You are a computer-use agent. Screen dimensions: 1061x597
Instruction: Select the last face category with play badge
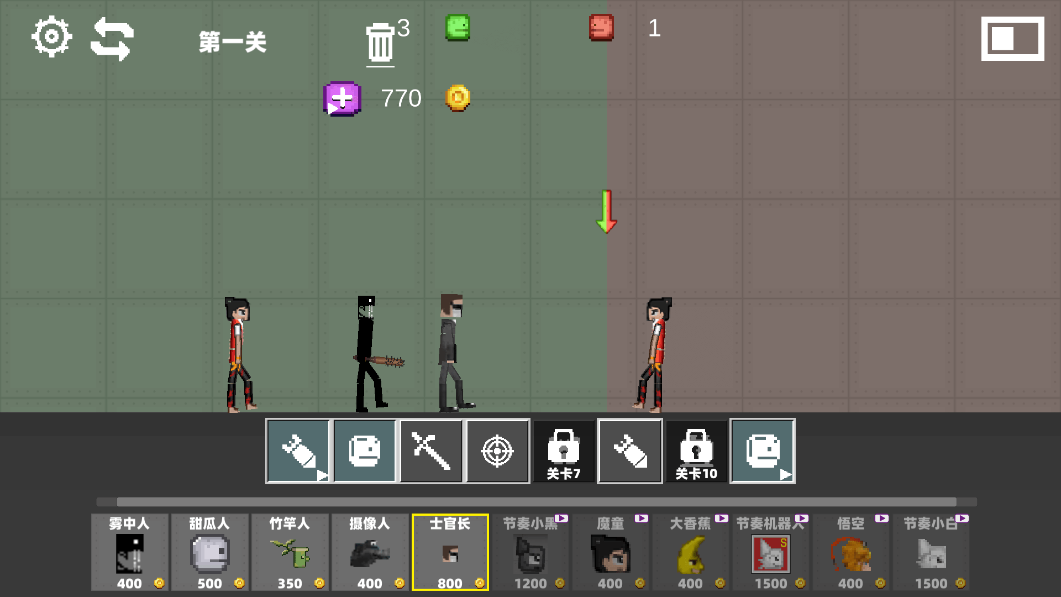tap(763, 451)
